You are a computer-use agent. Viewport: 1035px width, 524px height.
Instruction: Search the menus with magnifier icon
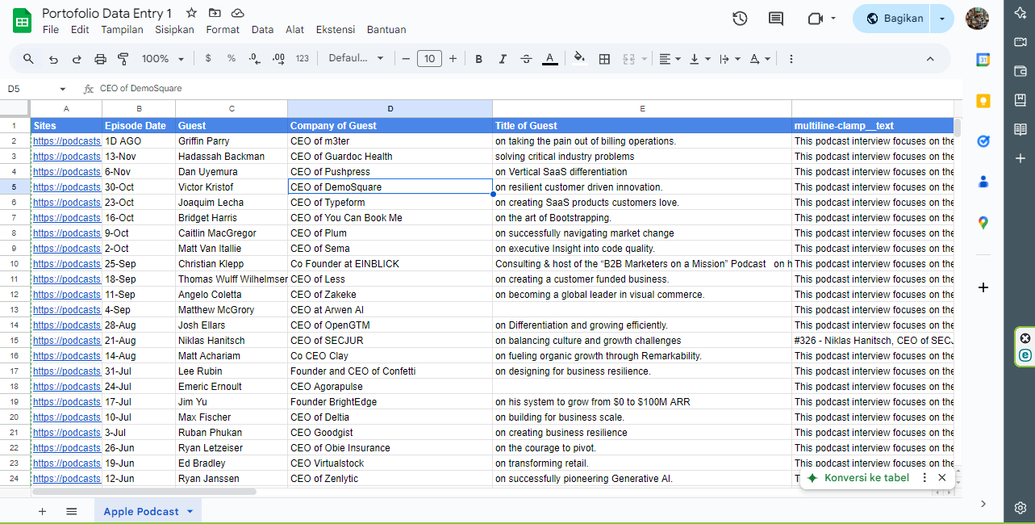pyautogui.click(x=29, y=59)
